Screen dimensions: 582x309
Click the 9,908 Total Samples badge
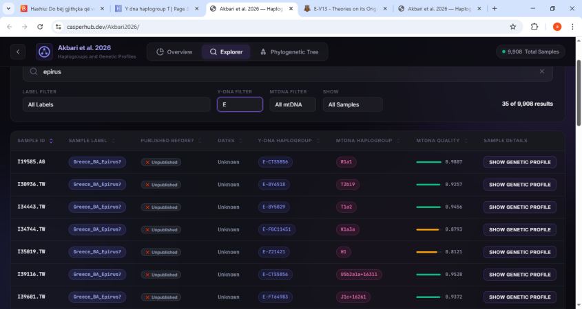click(530, 51)
